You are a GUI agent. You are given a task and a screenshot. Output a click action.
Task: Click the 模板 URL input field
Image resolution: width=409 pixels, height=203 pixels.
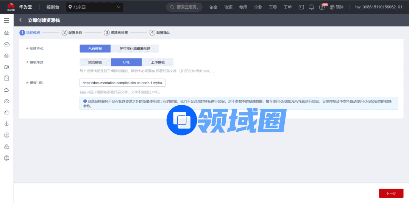point(122,83)
